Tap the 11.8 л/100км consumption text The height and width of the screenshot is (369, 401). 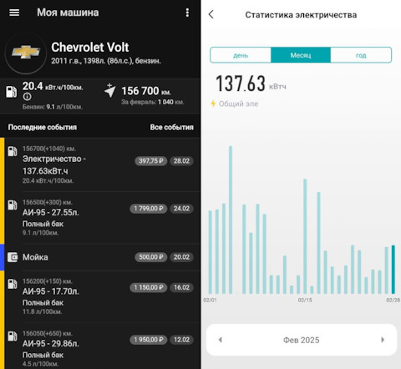coord(42,311)
